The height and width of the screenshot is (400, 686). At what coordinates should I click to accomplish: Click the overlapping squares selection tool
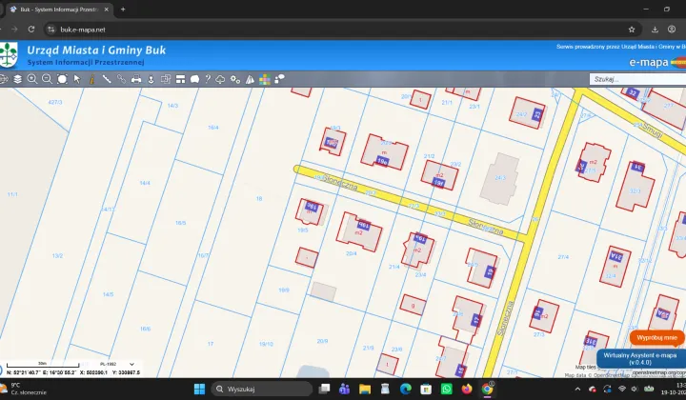166,79
